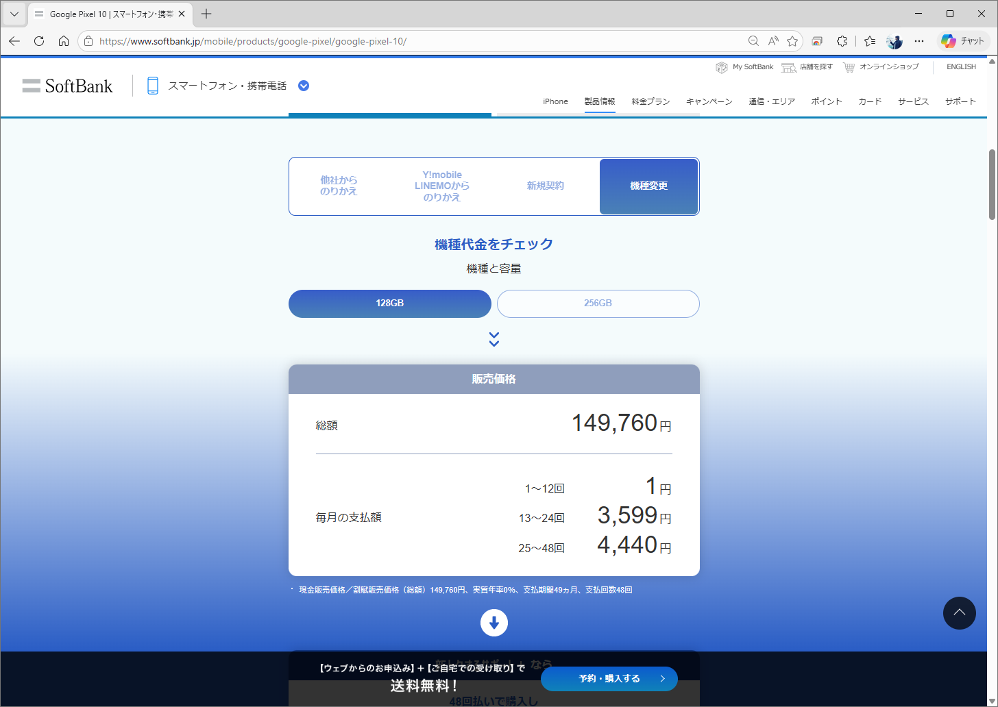Click the 13～24回 payment period label
The width and height of the screenshot is (998, 707).
pos(541,519)
